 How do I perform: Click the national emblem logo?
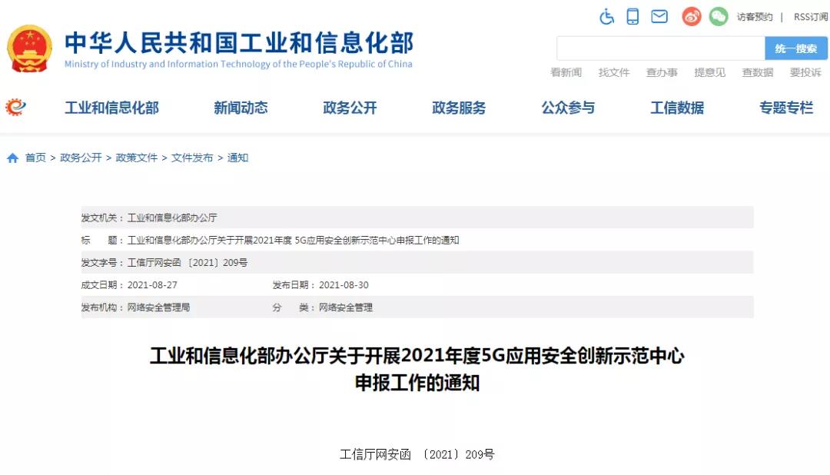(31, 48)
